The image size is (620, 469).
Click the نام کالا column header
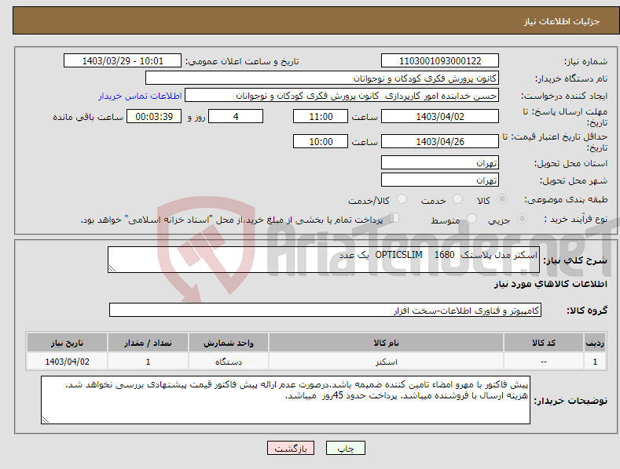386,343
